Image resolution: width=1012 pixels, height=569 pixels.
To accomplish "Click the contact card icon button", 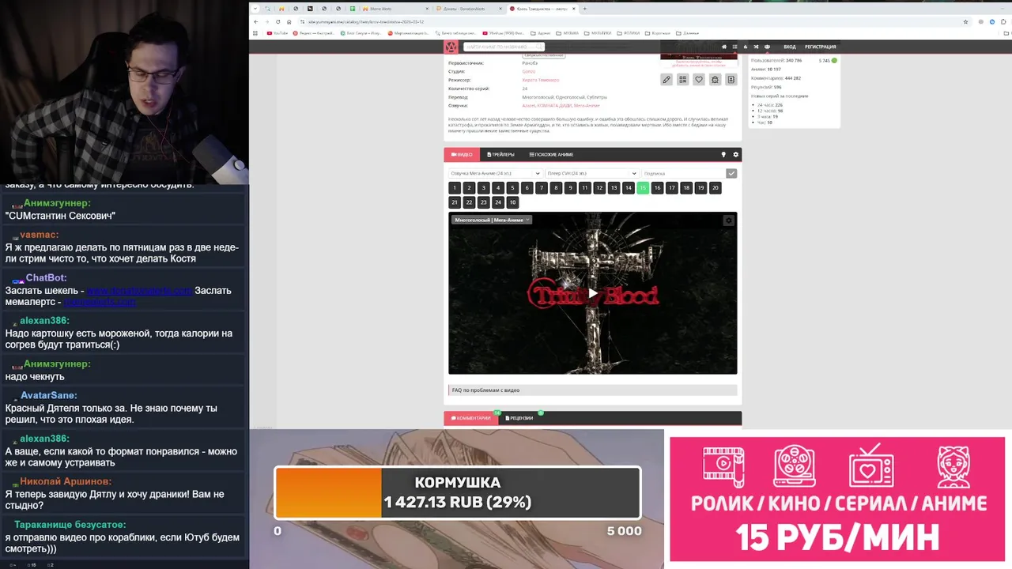I will coord(731,79).
